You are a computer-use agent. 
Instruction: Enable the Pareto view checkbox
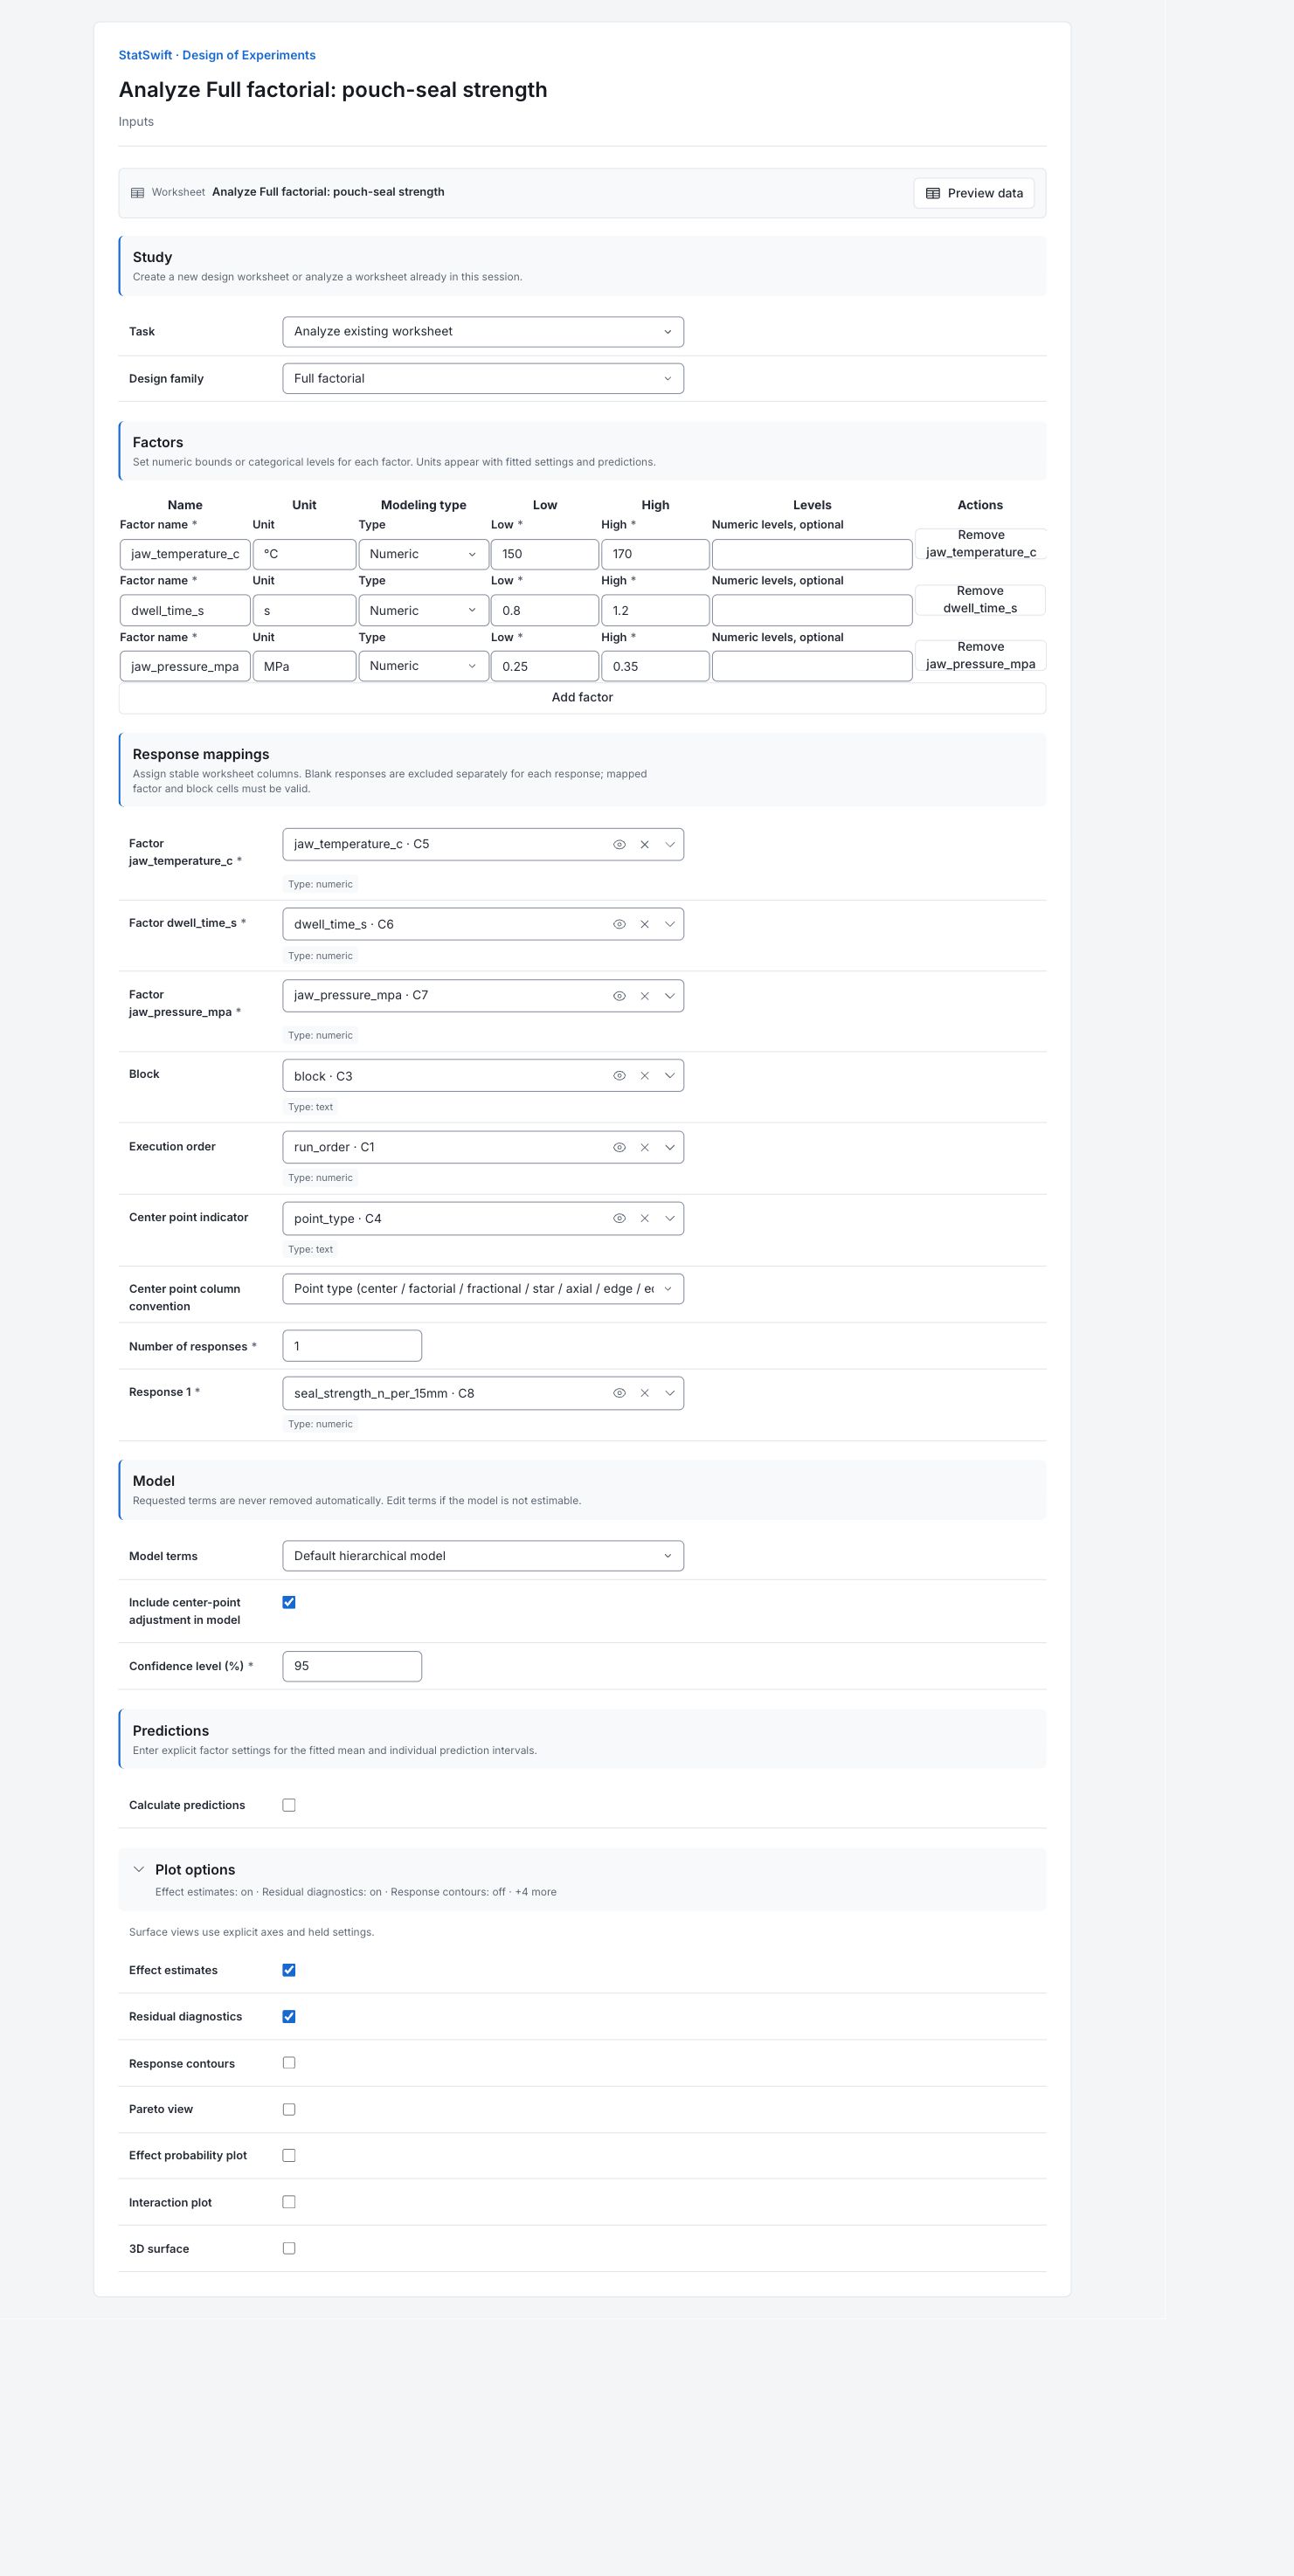point(289,2109)
